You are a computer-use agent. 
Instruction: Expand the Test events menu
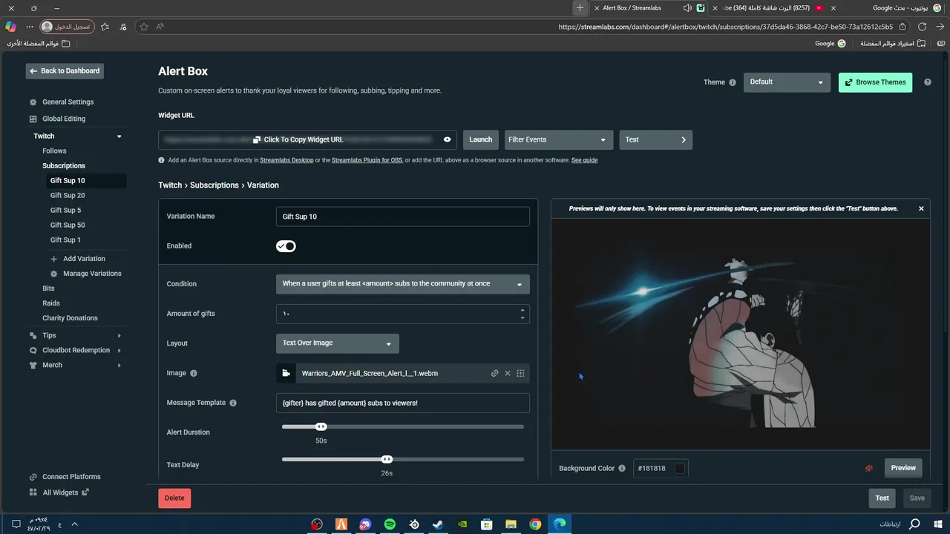[x=655, y=139]
